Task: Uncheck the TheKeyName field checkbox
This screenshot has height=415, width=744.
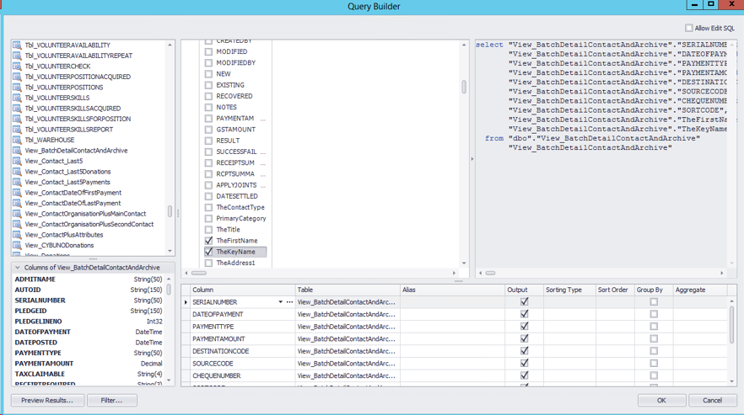Action: point(208,252)
